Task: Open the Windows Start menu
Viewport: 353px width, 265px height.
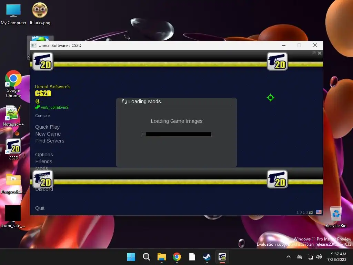Action: pyautogui.click(x=131, y=257)
